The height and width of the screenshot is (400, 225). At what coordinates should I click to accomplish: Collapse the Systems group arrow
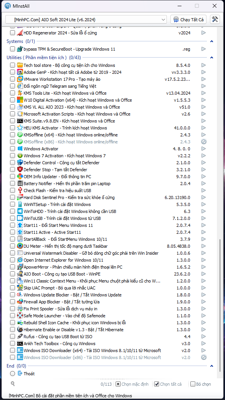click(x=212, y=41)
